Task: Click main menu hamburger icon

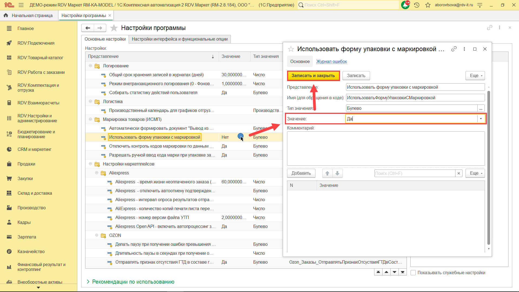Action: 21,5
